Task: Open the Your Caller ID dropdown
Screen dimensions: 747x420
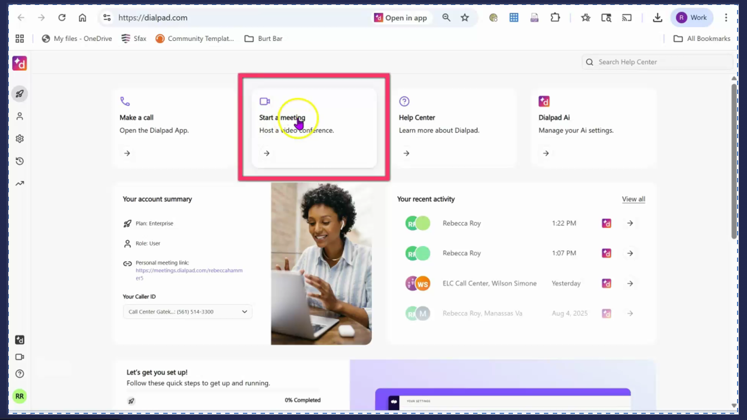Action: click(x=188, y=312)
